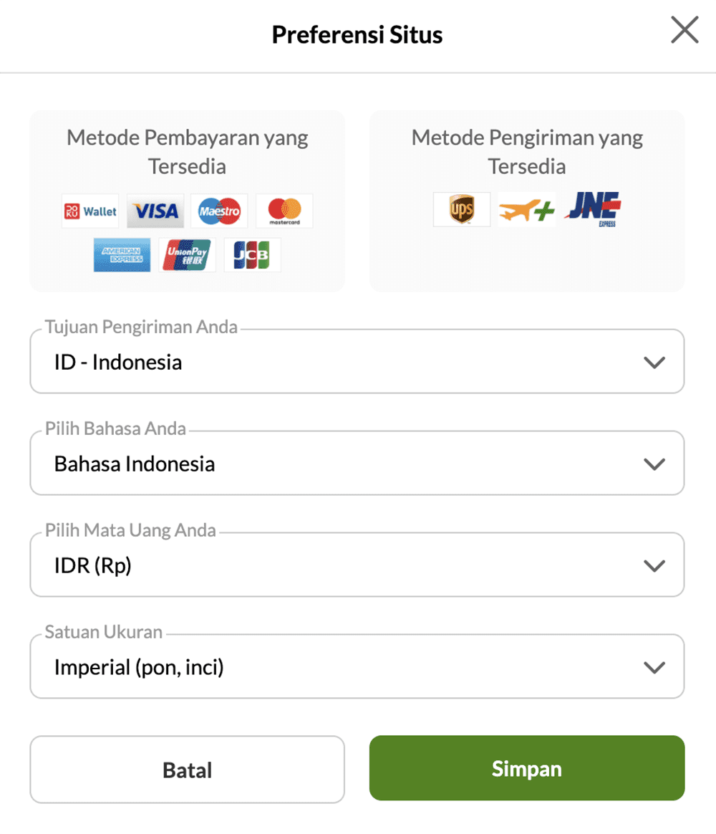
Task: Click the Mastercard logo
Action: tap(284, 211)
